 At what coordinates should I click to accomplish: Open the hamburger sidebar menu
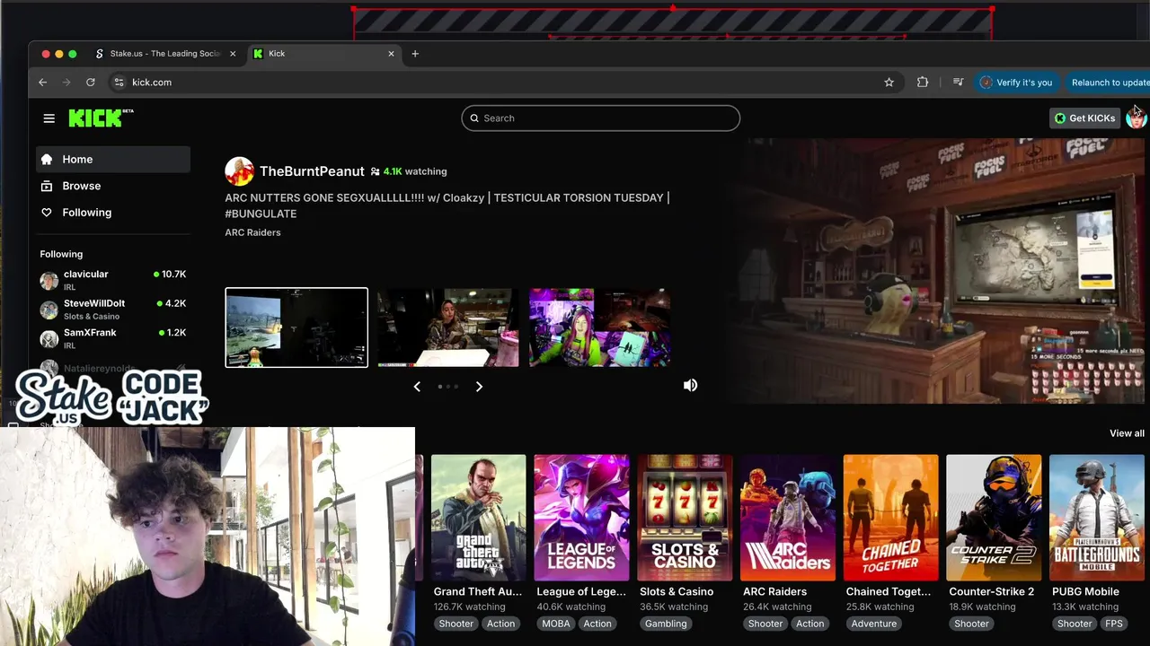49,118
